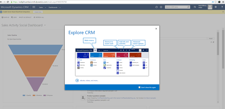Click the orange middle funnel segment
The height and width of the screenshot is (109, 225).
pyautogui.click(x=35, y=66)
